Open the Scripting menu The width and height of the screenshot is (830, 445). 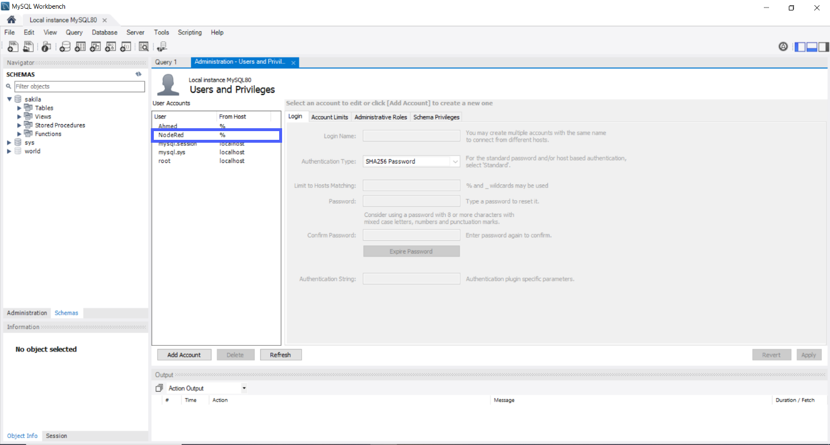coord(190,32)
